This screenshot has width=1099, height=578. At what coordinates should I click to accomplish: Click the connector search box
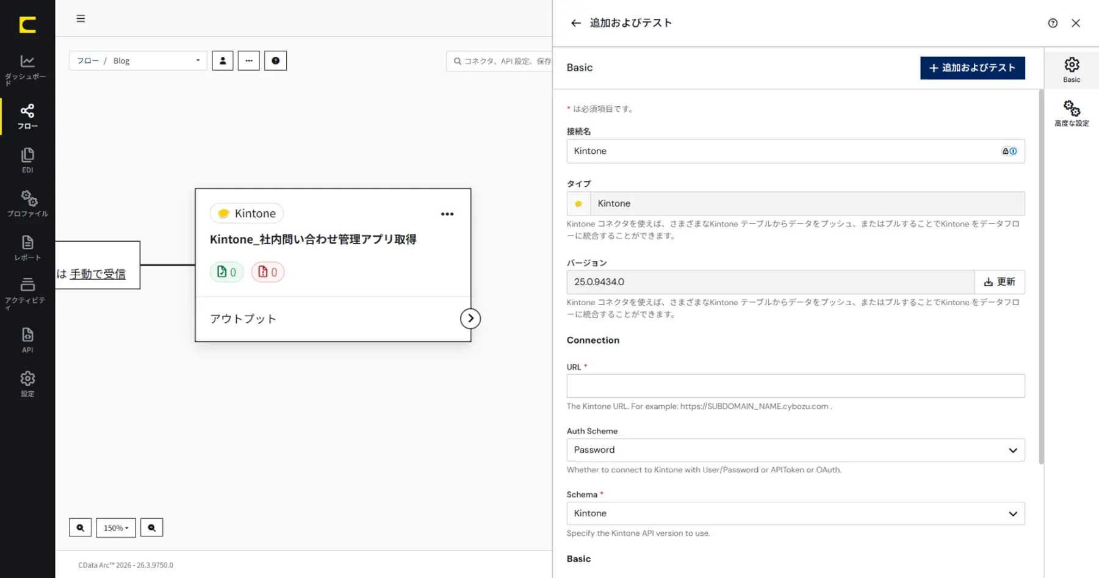click(x=499, y=61)
